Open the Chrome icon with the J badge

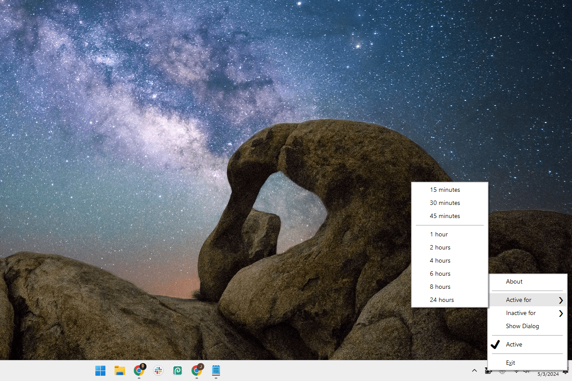(197, 371)
